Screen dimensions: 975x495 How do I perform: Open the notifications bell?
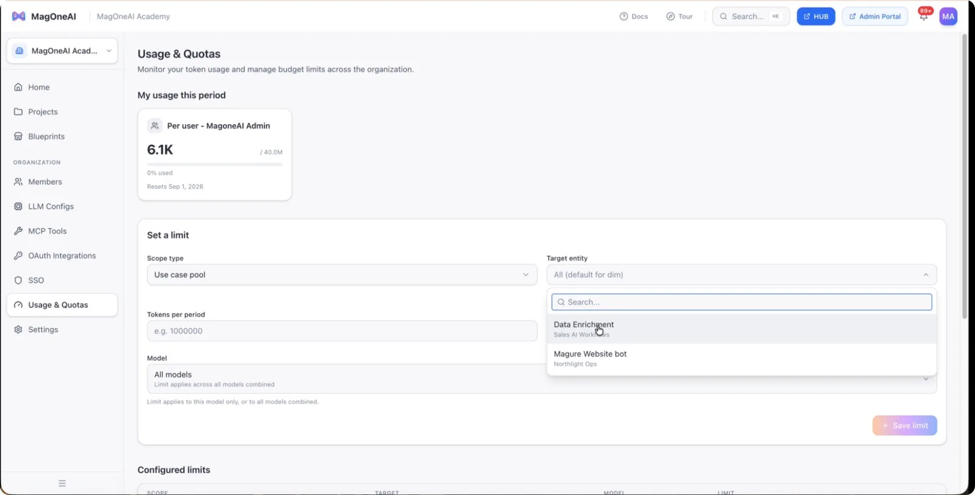click(923, 17)
